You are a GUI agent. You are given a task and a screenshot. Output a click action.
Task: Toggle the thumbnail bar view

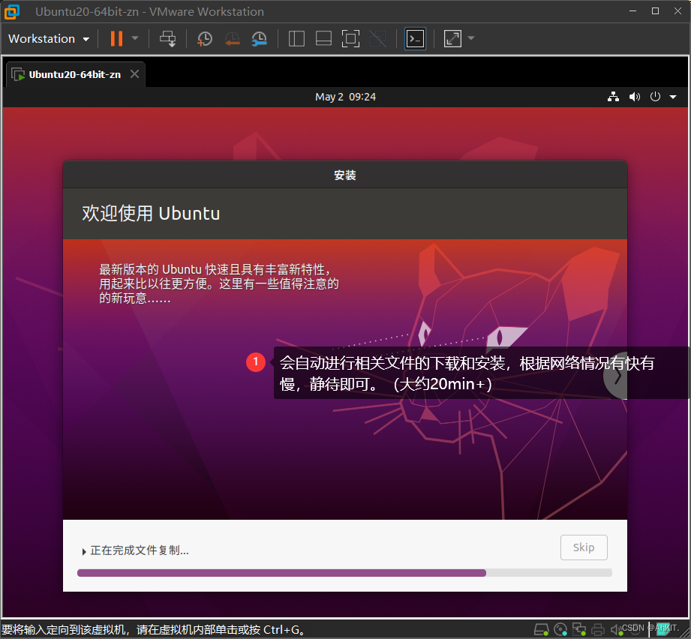click(x=323, y=39)
